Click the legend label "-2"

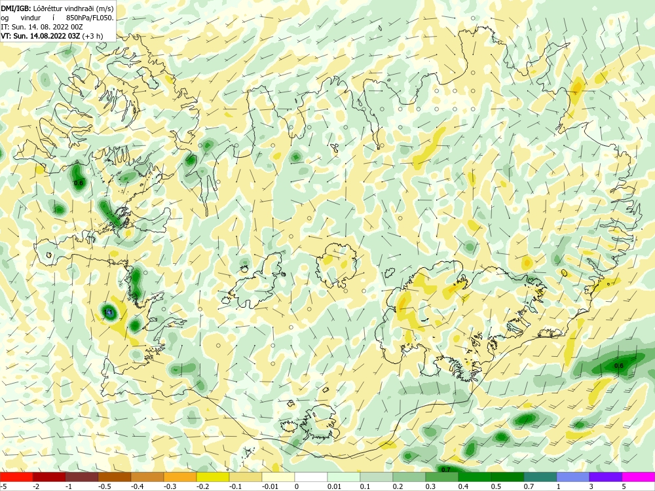click(36, 486)
